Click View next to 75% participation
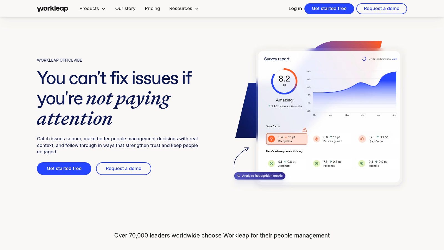 point(394,59)
